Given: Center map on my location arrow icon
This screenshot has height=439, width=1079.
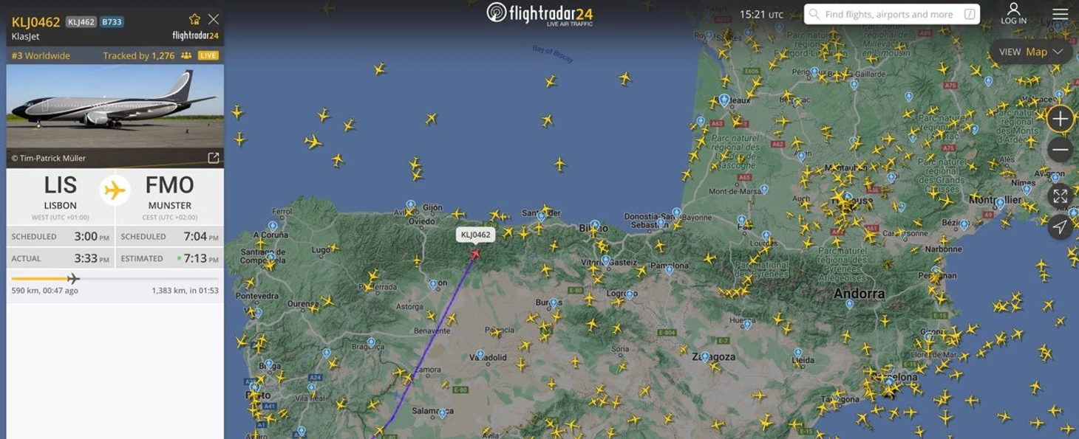Looking at the screenshot, I should pos(1060,227).
